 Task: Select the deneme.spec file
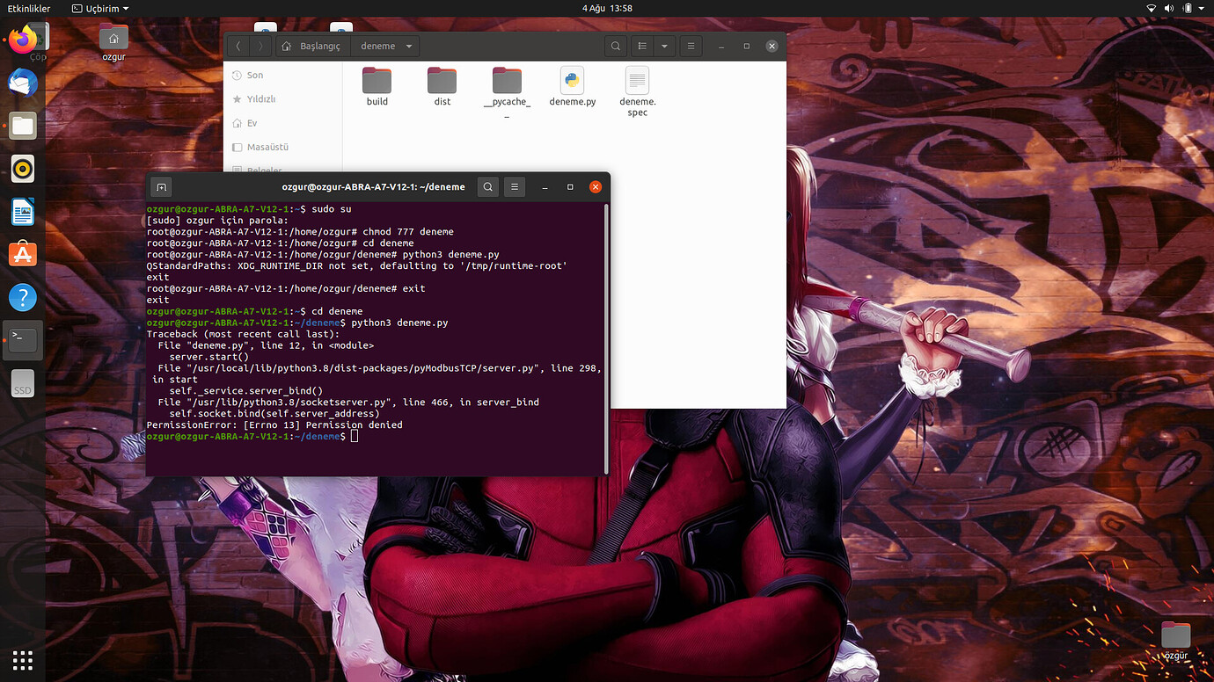pos(637,92)
